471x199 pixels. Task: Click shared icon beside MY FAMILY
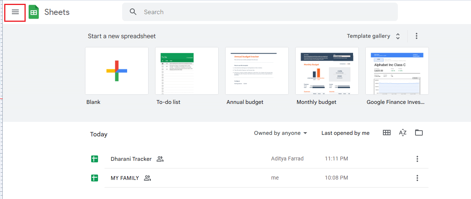[147, 178]
